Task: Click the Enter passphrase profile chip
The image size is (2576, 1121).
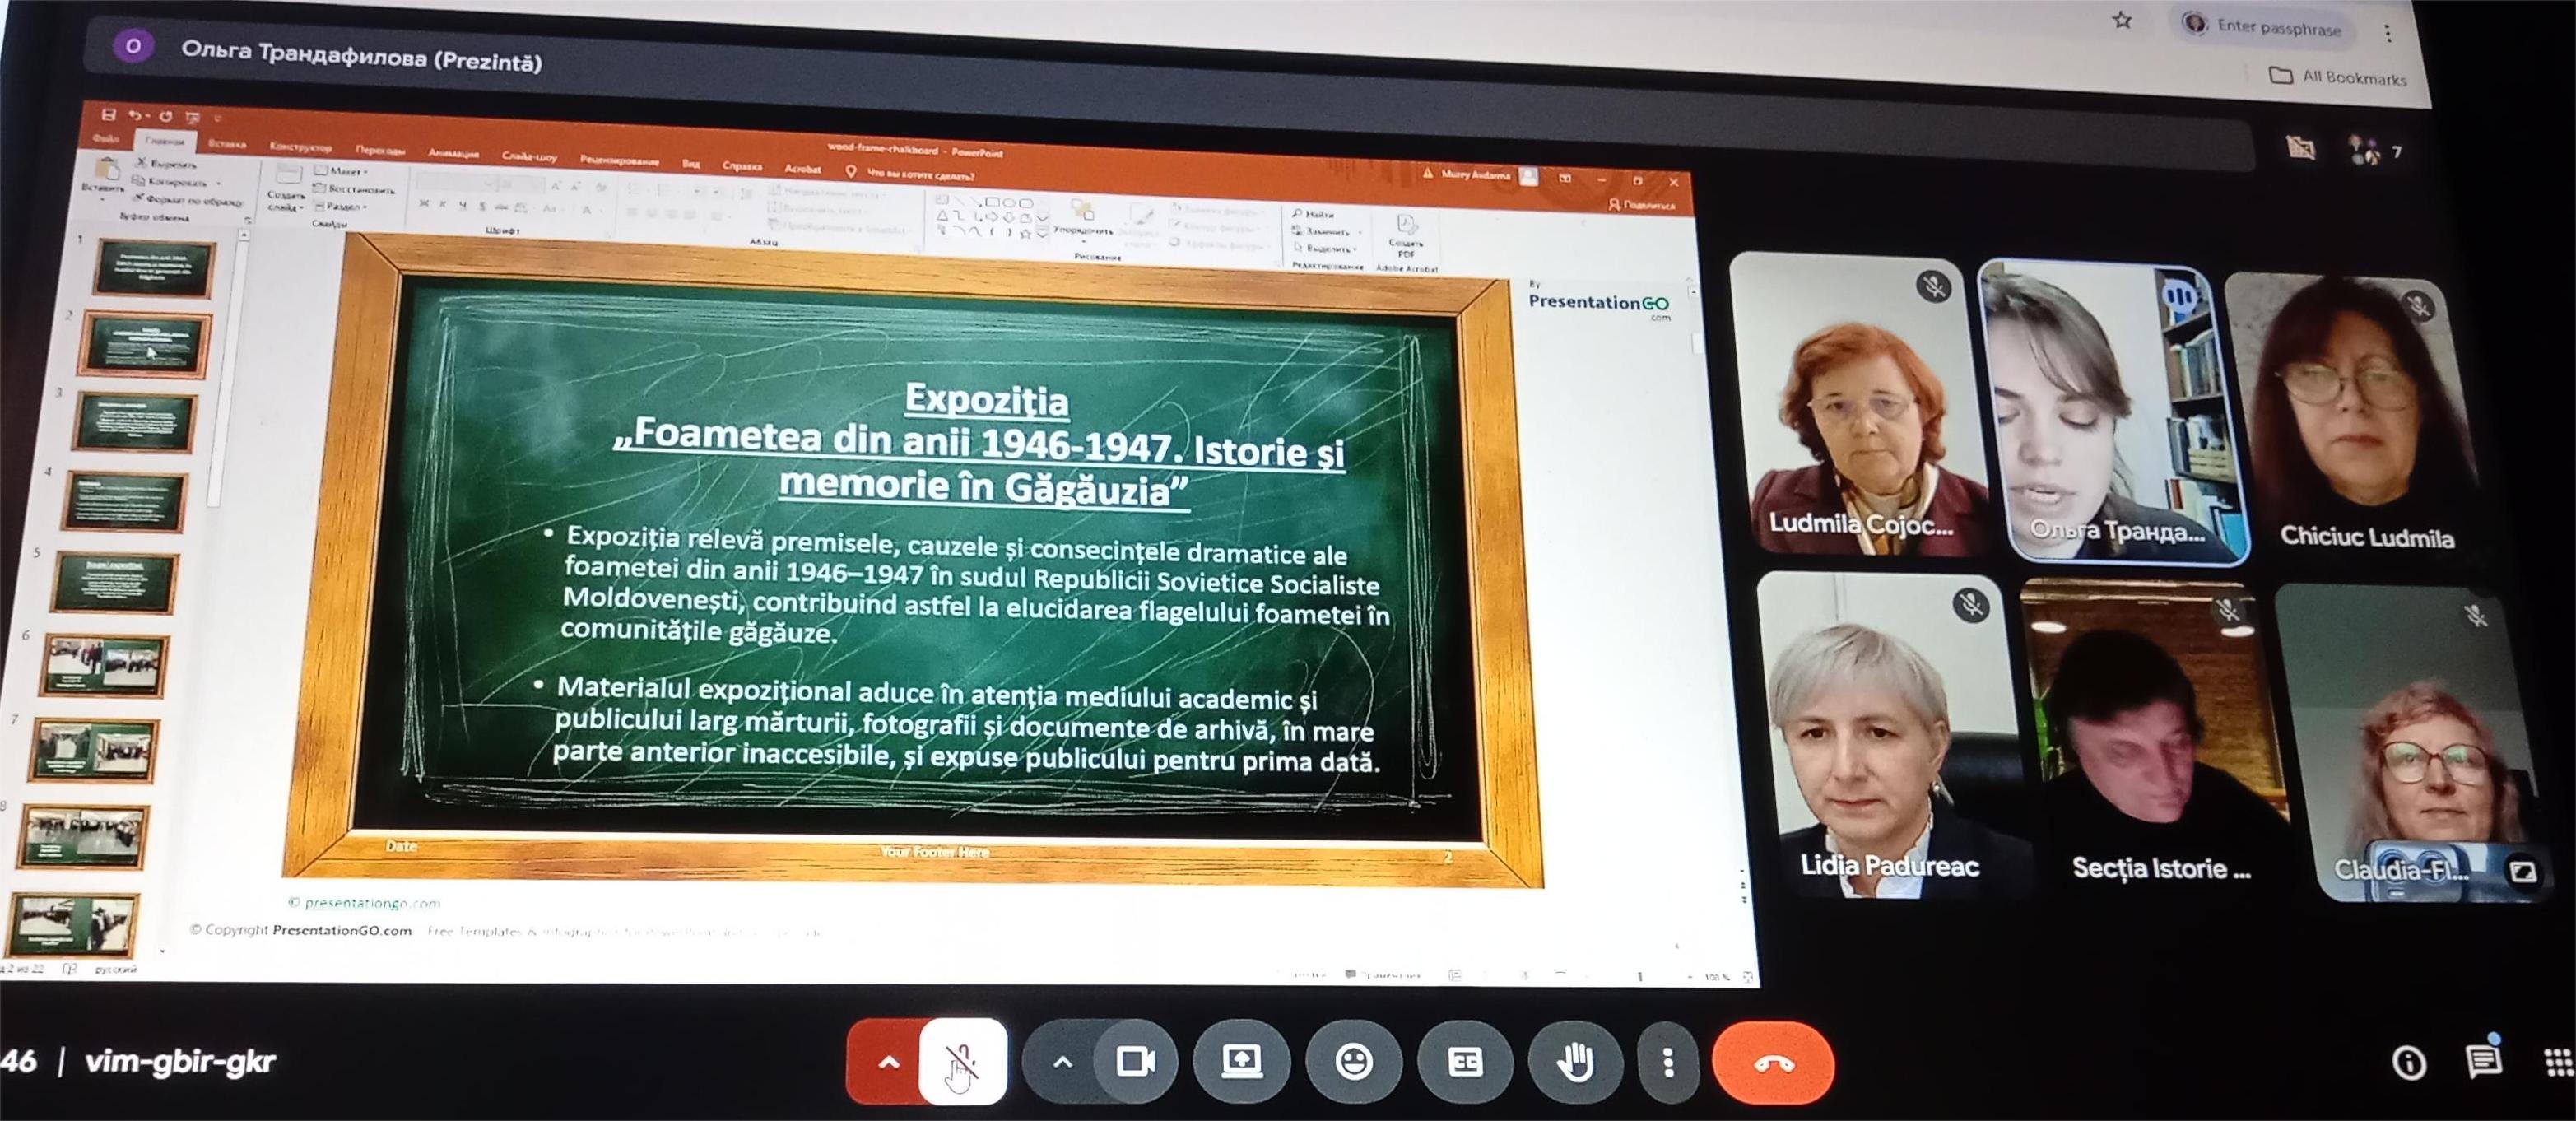Action: pyautogui.click(x=2264, y=26)
